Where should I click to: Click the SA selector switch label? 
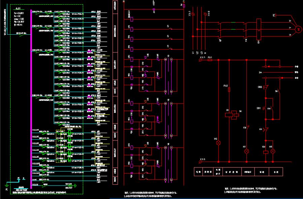click(260, 73)
